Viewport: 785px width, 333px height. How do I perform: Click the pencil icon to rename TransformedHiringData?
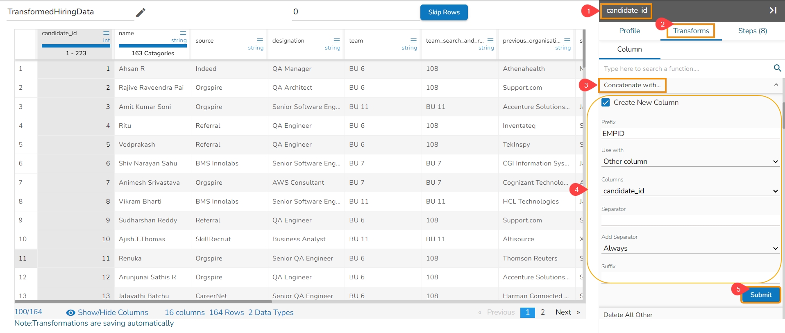tap(141, 13)
